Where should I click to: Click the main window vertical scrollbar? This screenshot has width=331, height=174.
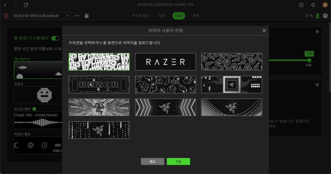330,57
